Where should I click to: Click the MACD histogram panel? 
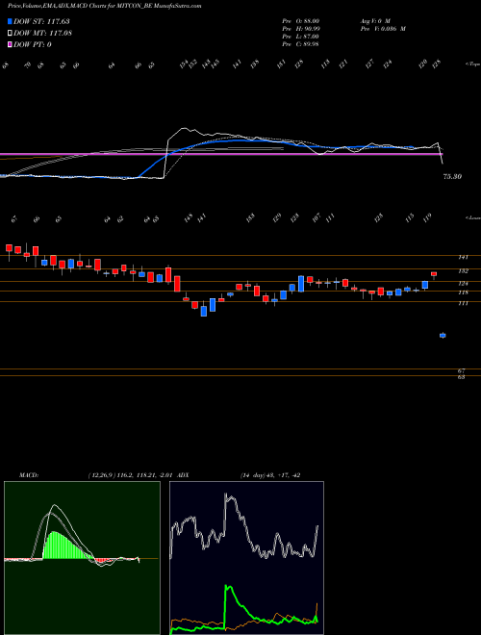click(82, 558)
